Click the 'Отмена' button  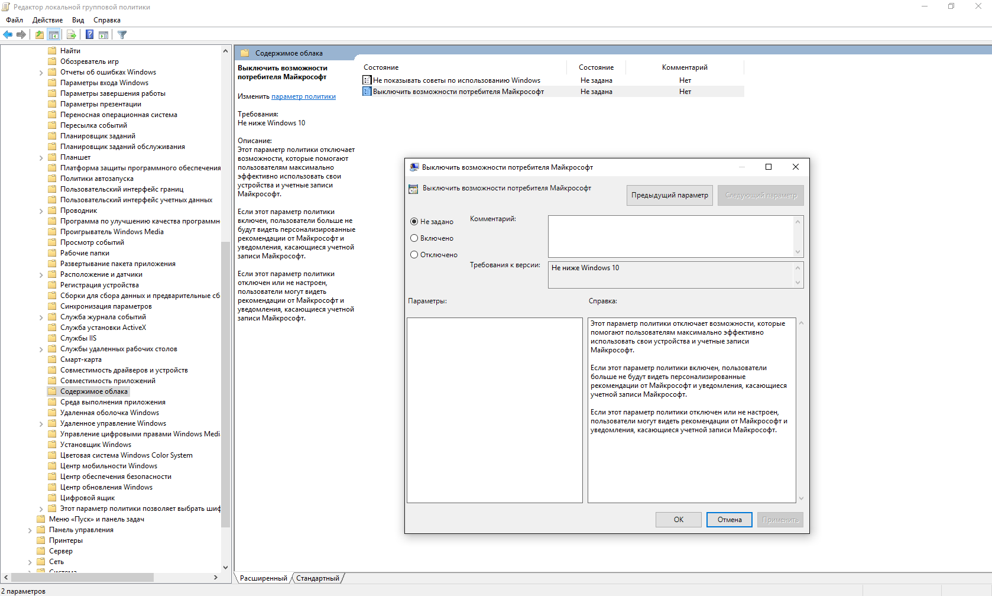pyautogui.click(x=730, y=520)
